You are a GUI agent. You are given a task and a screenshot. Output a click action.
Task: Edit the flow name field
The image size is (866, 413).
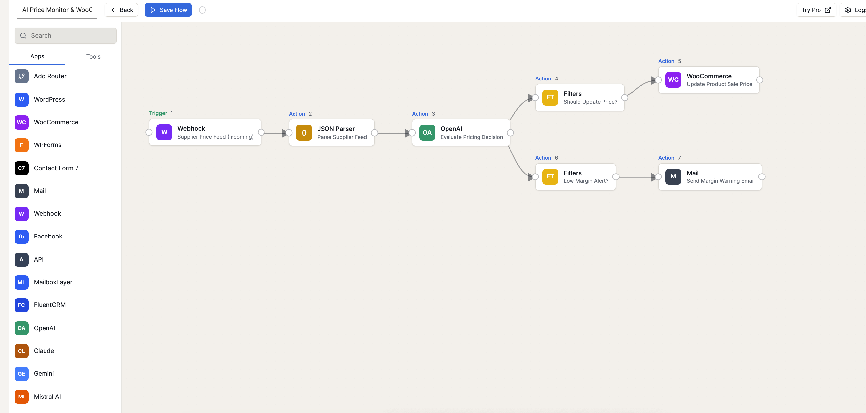click(x=57, y=10)
